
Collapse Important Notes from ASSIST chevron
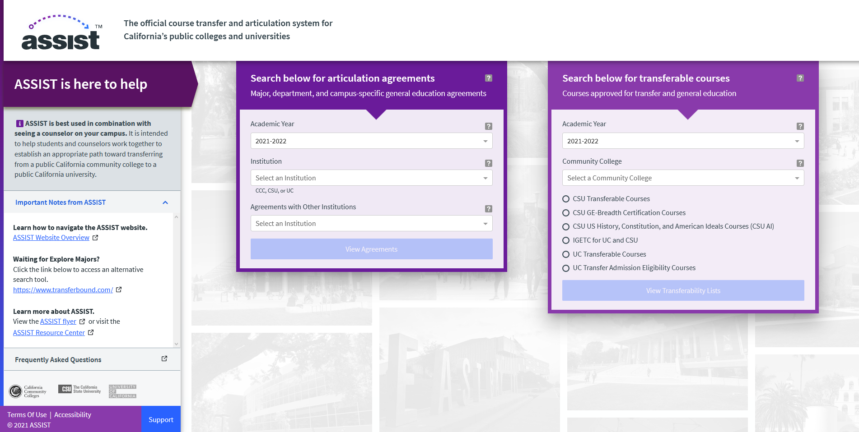click(165, 202)
